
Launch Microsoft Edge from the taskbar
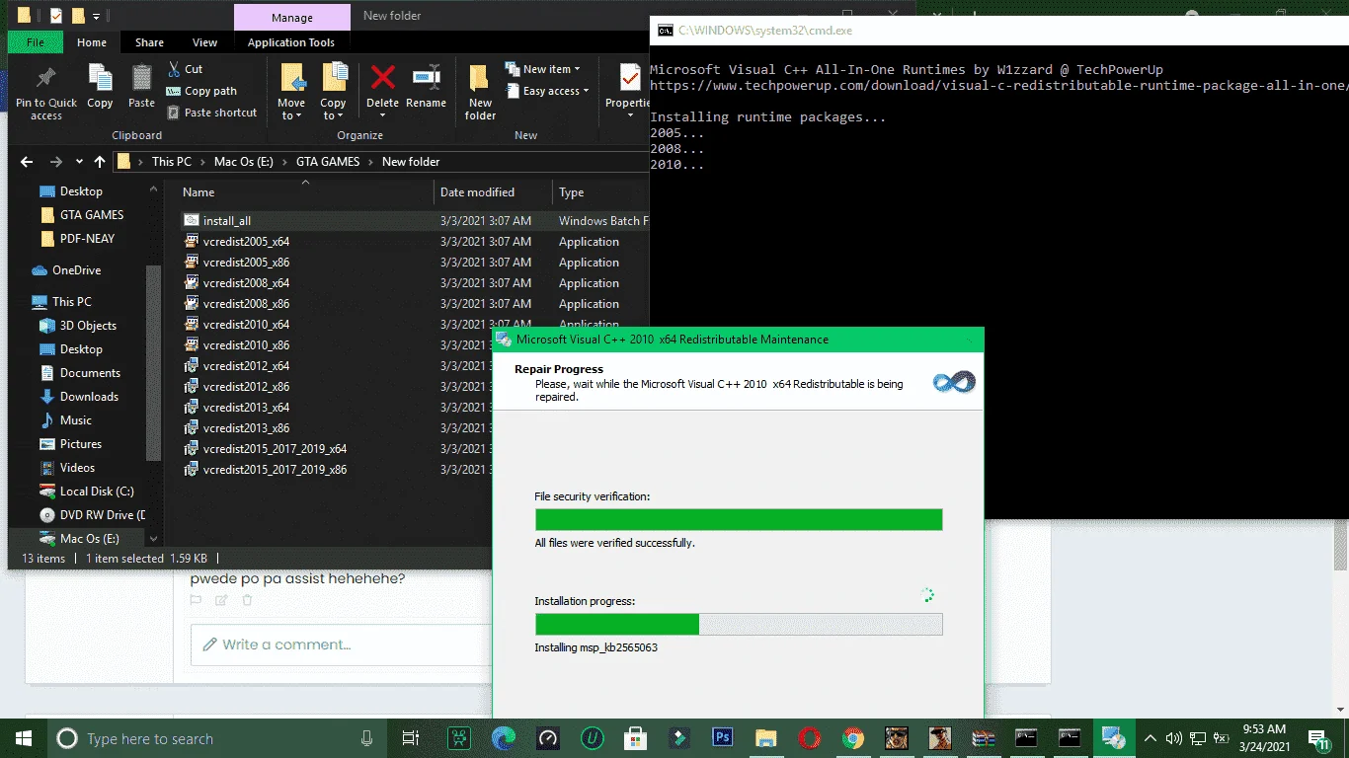pyautogui.click(x=504, y=738)
